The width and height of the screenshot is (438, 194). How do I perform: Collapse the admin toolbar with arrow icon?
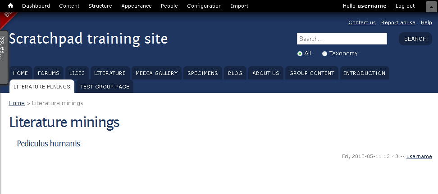431,7
